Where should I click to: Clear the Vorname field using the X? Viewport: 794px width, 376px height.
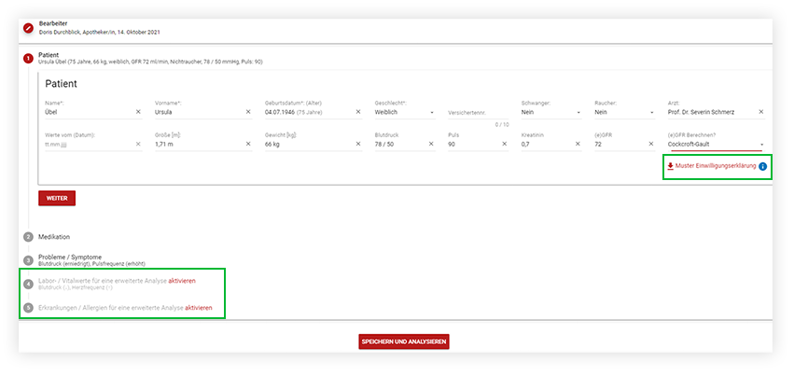pyautogui.click(x=248, y=112)
